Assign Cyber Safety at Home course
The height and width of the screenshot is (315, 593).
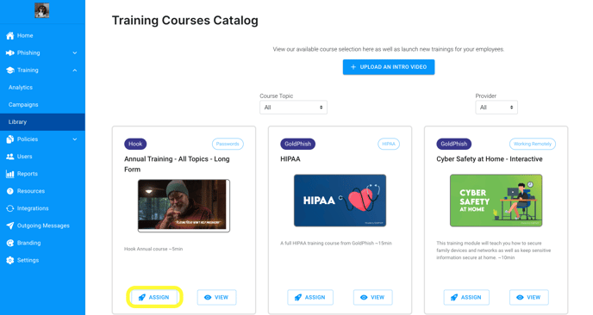466,297
